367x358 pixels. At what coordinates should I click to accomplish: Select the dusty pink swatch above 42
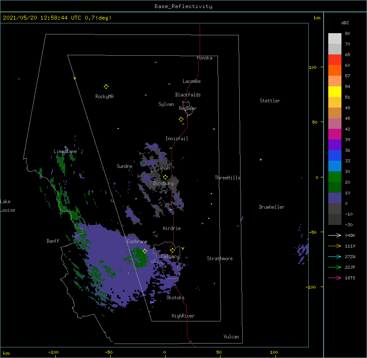coord(335,123)
